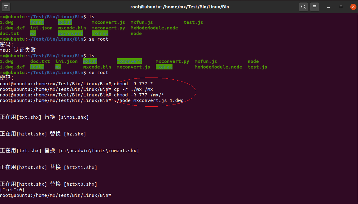Click the 'chmod -R 777 *' command

click(x=133, y=84)
